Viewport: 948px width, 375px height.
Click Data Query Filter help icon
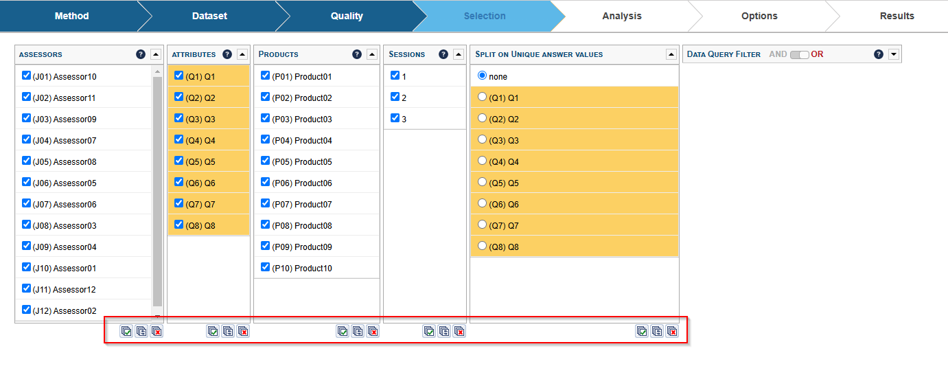coord(879,54)
